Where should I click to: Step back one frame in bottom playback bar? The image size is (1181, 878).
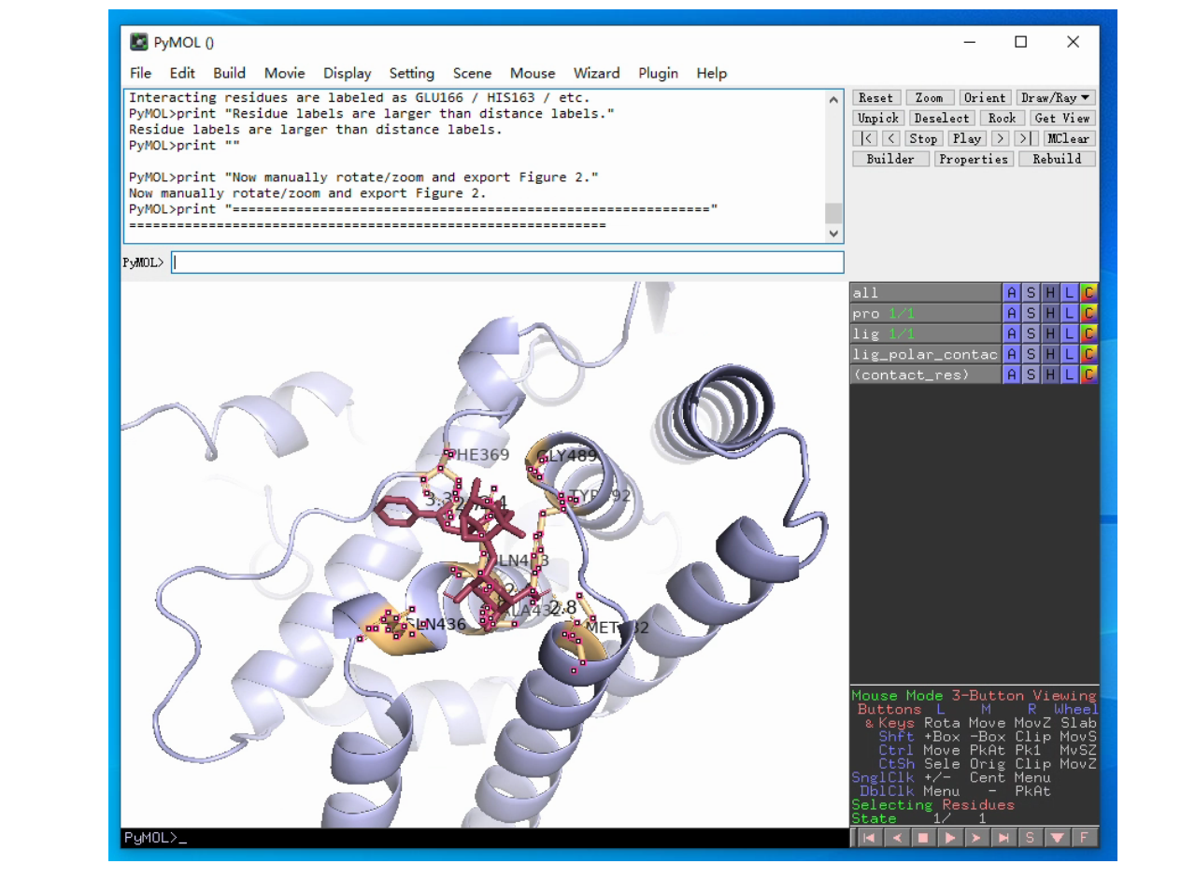click(x=896, y=838)
